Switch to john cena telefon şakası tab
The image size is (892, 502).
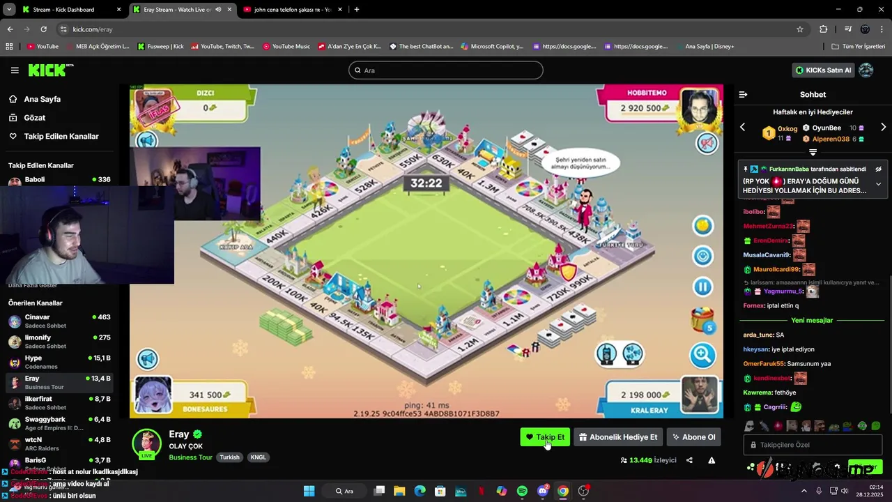pyautogui.click(x=293, y=10)
